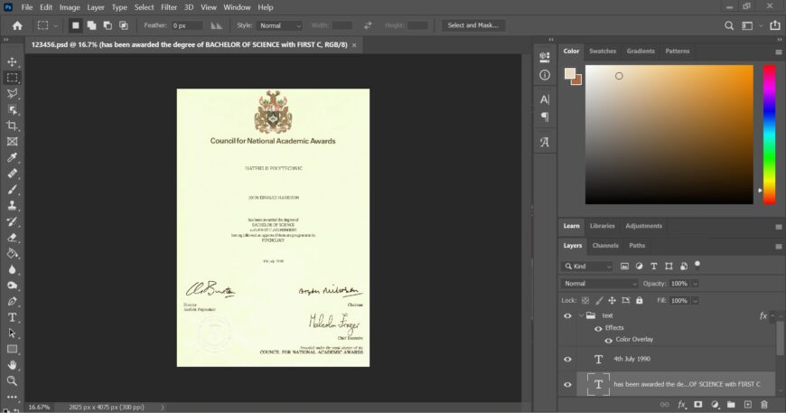Create new group with the folder icon
This screenshot has height=413, width=786.
tap(731, 405)
